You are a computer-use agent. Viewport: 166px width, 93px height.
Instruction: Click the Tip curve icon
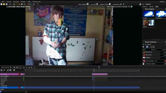point(144,55)
